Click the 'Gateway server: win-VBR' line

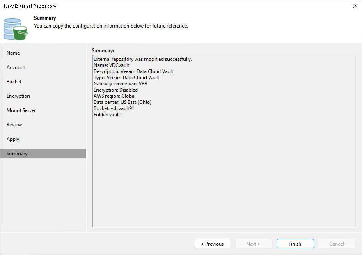click(120, 84)
